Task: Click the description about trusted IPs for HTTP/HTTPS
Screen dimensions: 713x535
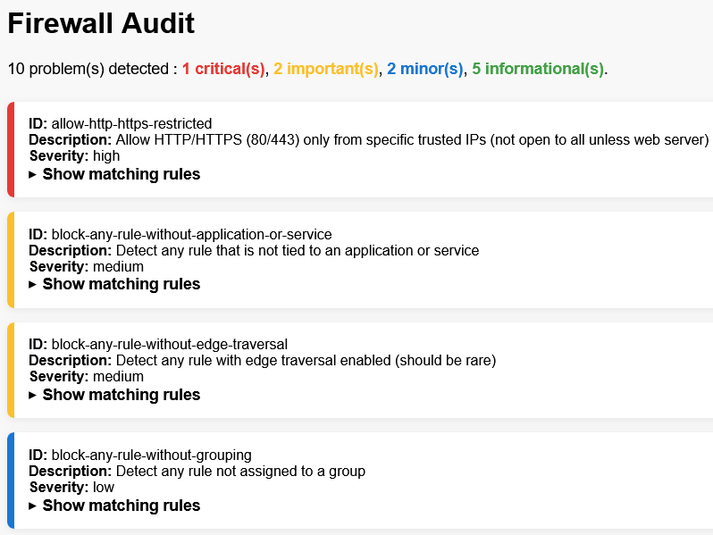Action: (x=411, y=139)
